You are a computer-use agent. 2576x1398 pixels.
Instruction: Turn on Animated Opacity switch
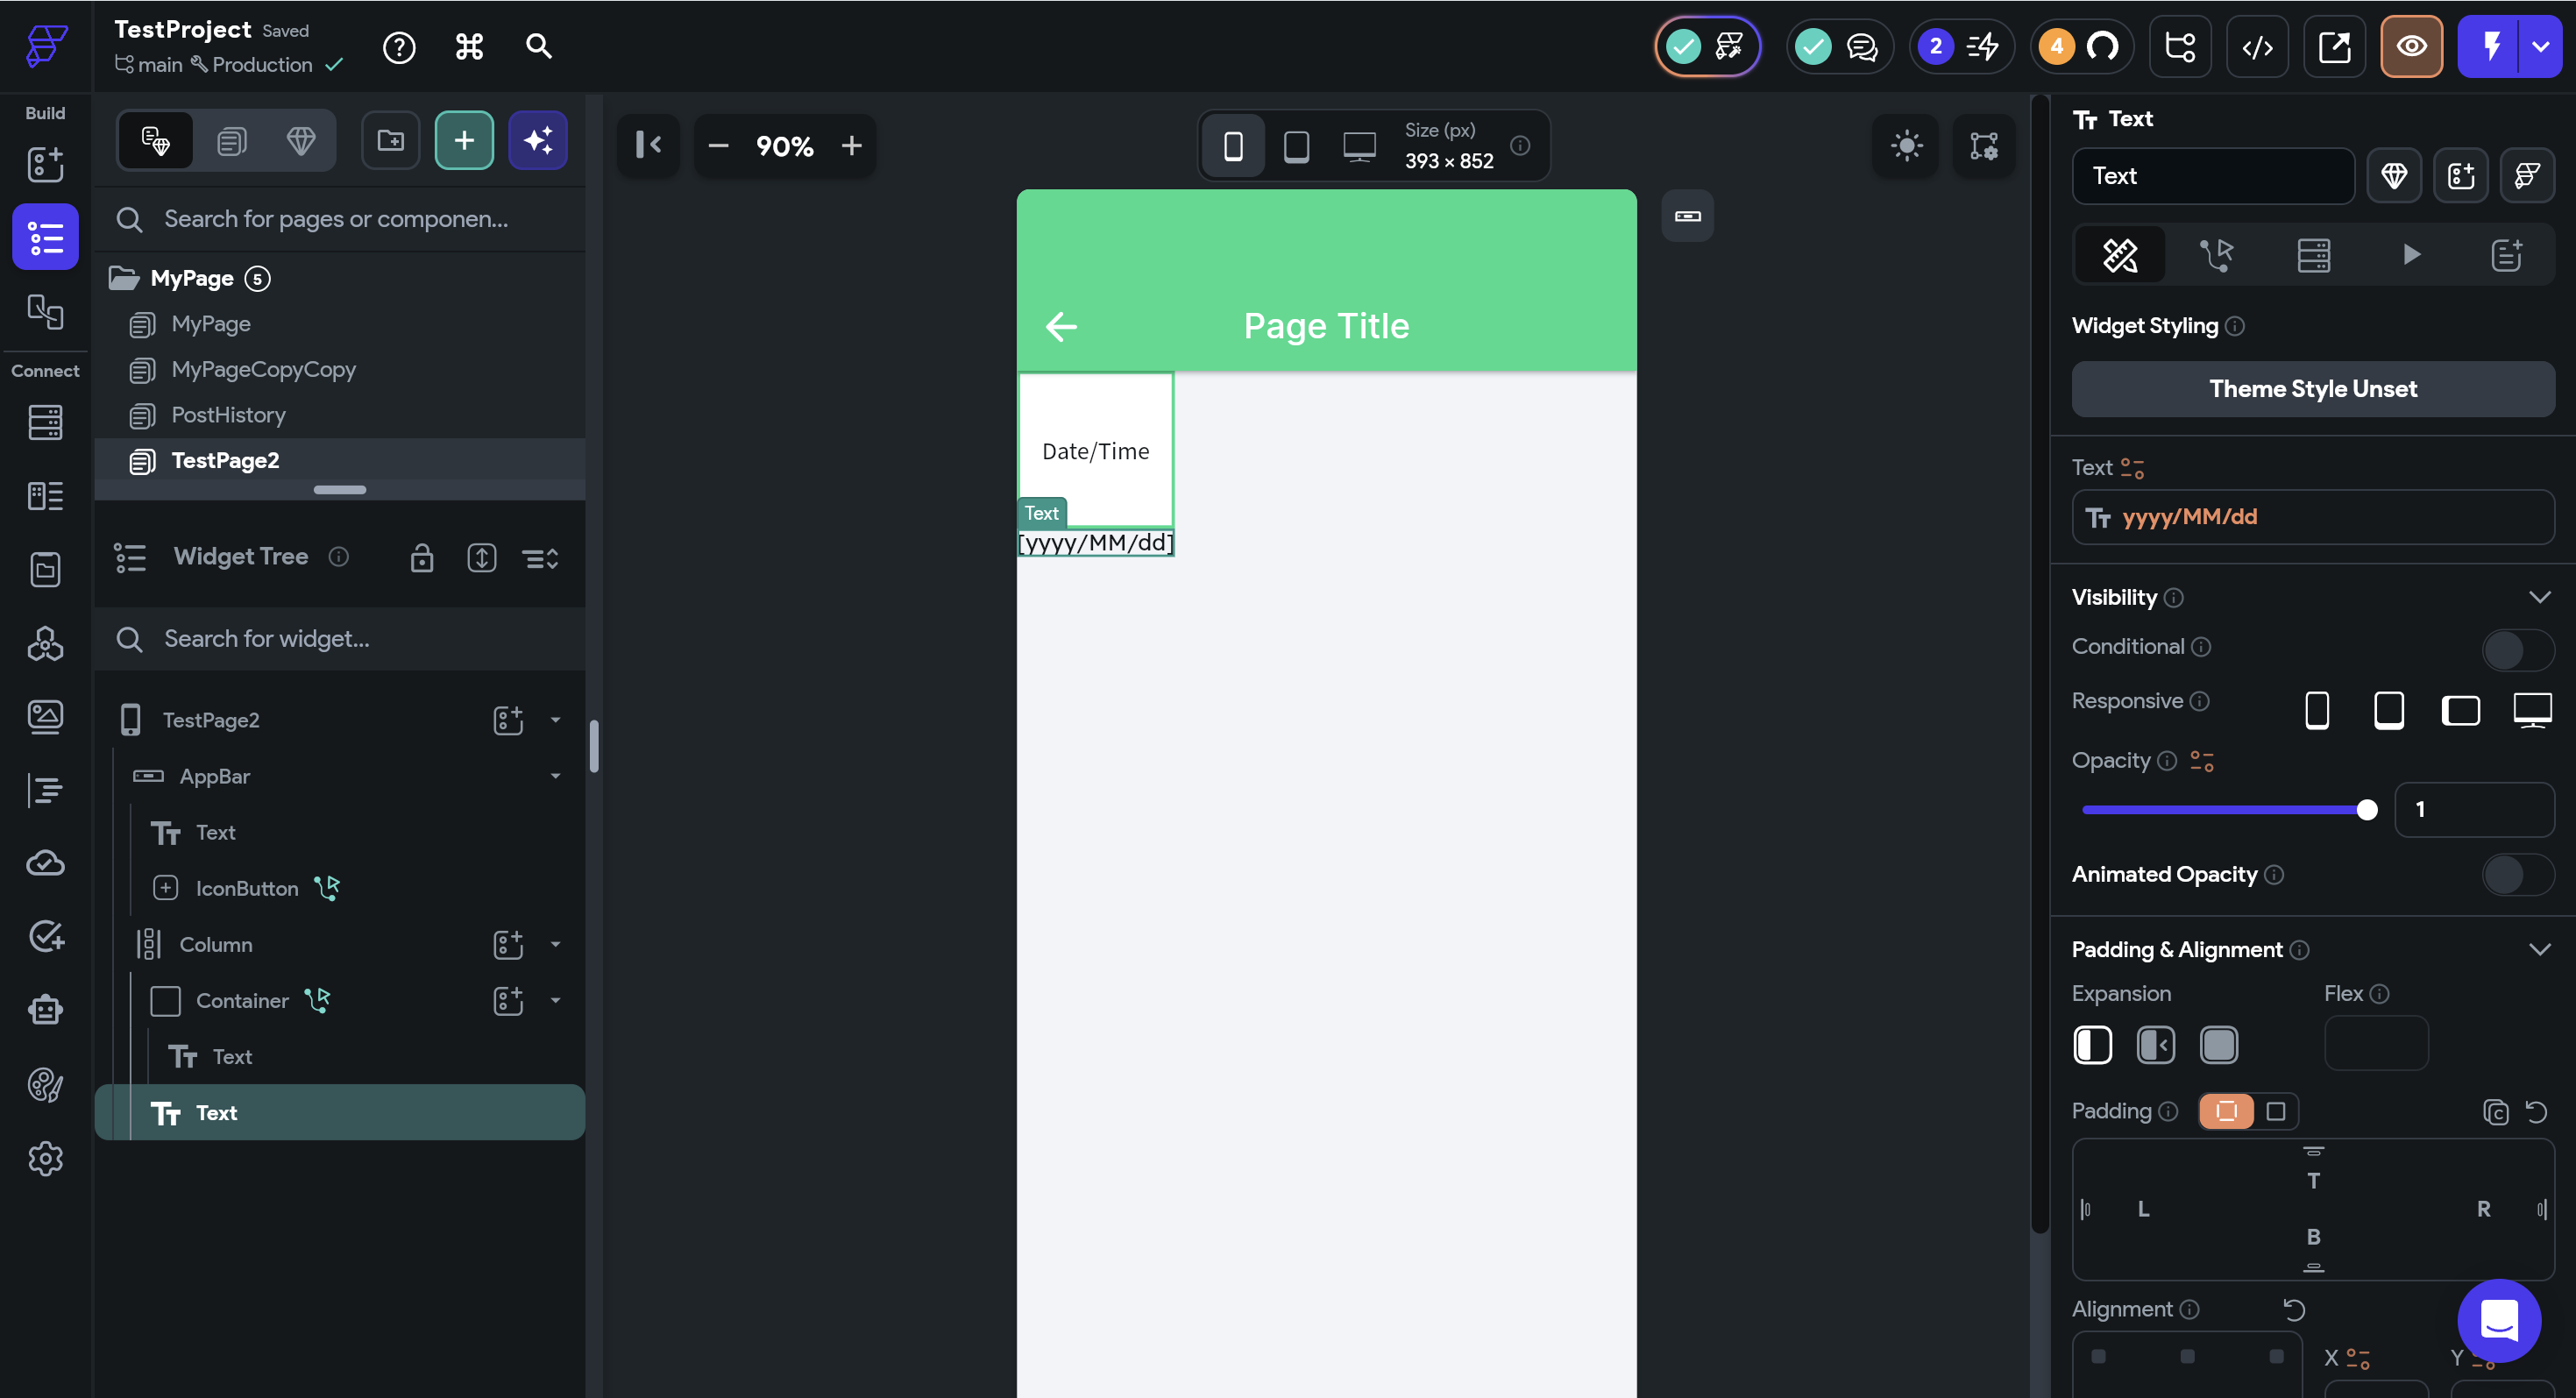(x=2516, y=875)
